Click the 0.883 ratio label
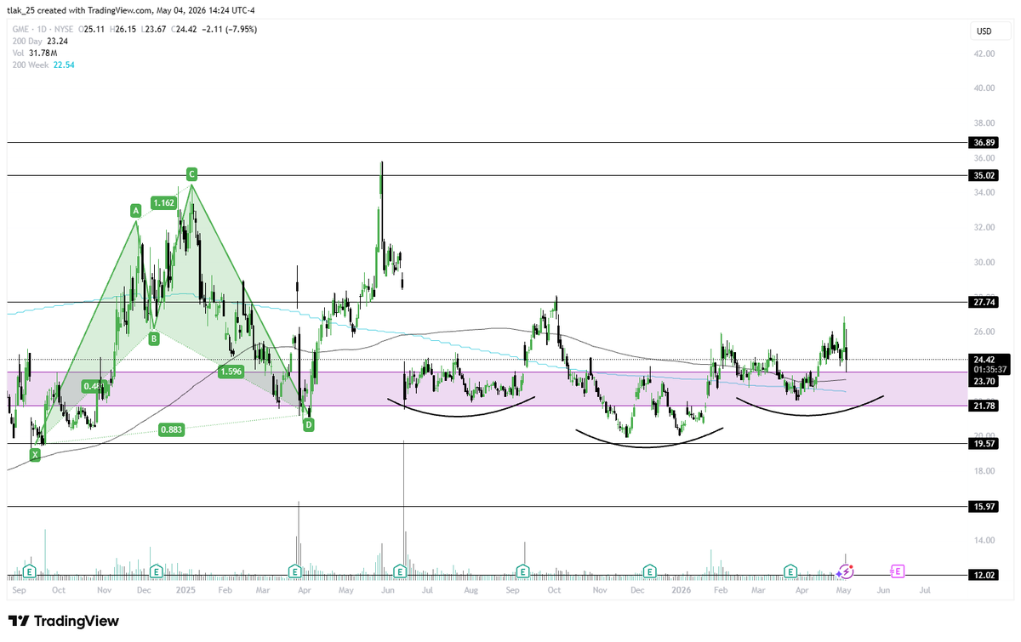This screenshot has height=642, width=1021. pyautogui.click(x=172, y=430)
